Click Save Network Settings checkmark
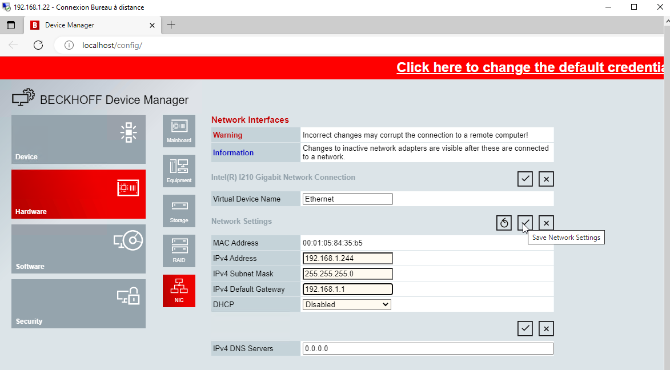Image resolution: width=670 pixels, height=370 pixels. (x=525, y=223)
